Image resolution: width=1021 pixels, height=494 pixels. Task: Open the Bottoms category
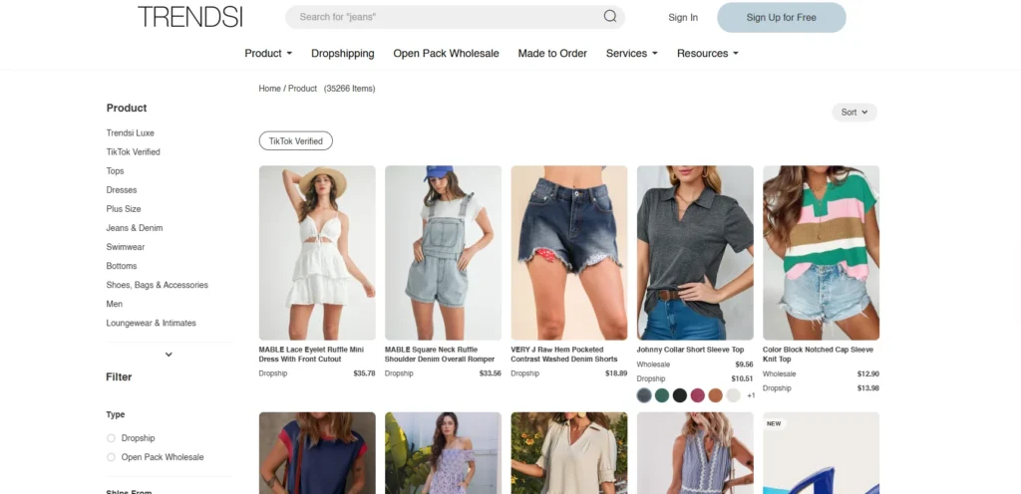(x=122, y=266)
